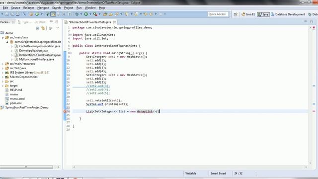Click the Smart Insert status bar entry
Viewport: 318px width, 179px height.
coord(218,174)
